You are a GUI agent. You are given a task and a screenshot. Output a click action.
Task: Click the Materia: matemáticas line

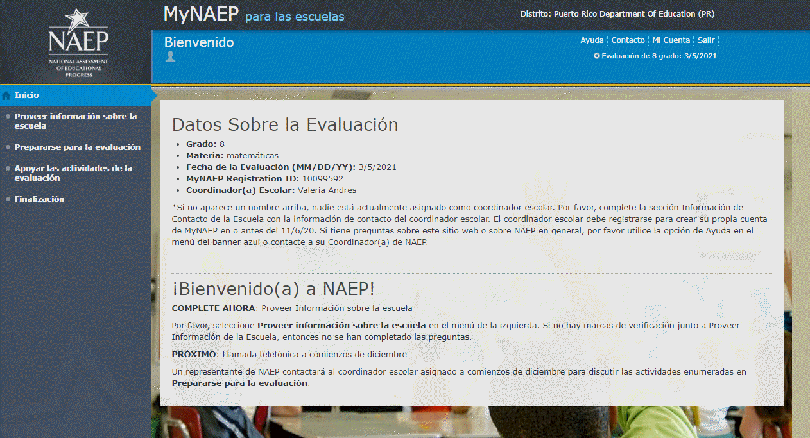[232, 156]
